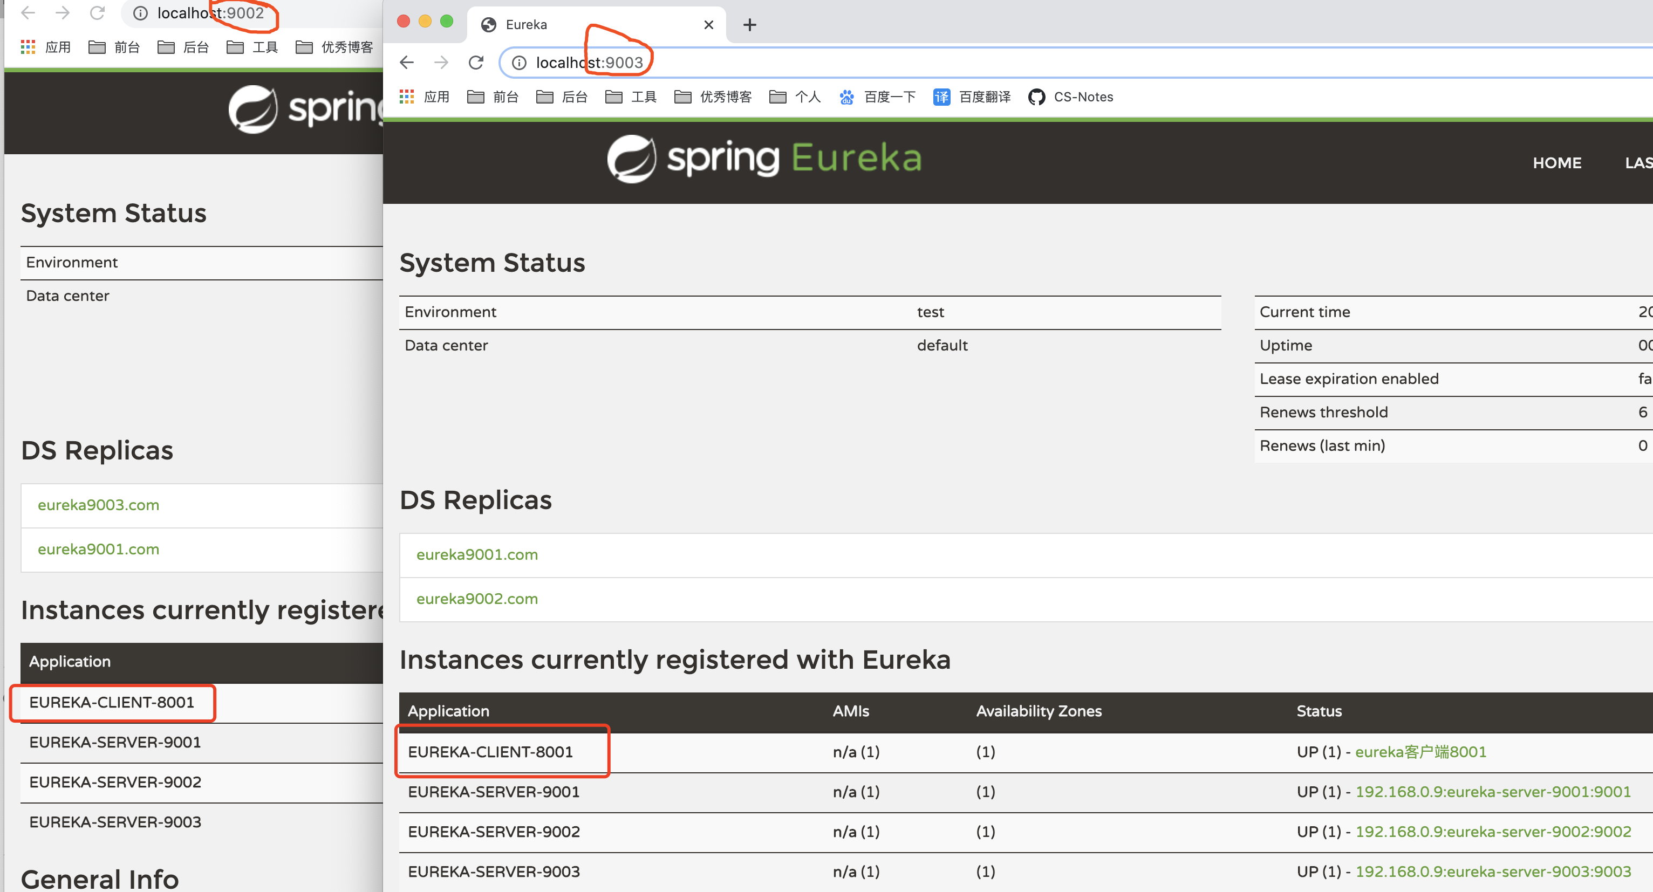Click the reload icon in the front browser window
The image size is (1653, 892).
(475, 62)
